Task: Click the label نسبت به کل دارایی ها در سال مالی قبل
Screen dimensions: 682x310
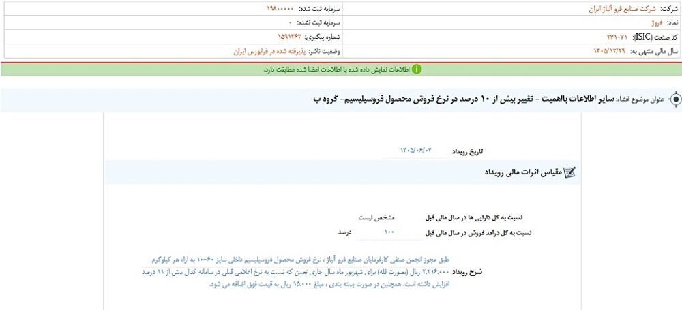Action: click(x=474, y=217)
